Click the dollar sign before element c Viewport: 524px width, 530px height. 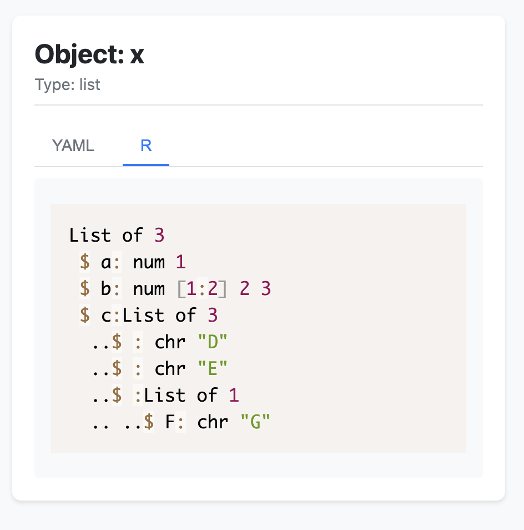(85, 315)
